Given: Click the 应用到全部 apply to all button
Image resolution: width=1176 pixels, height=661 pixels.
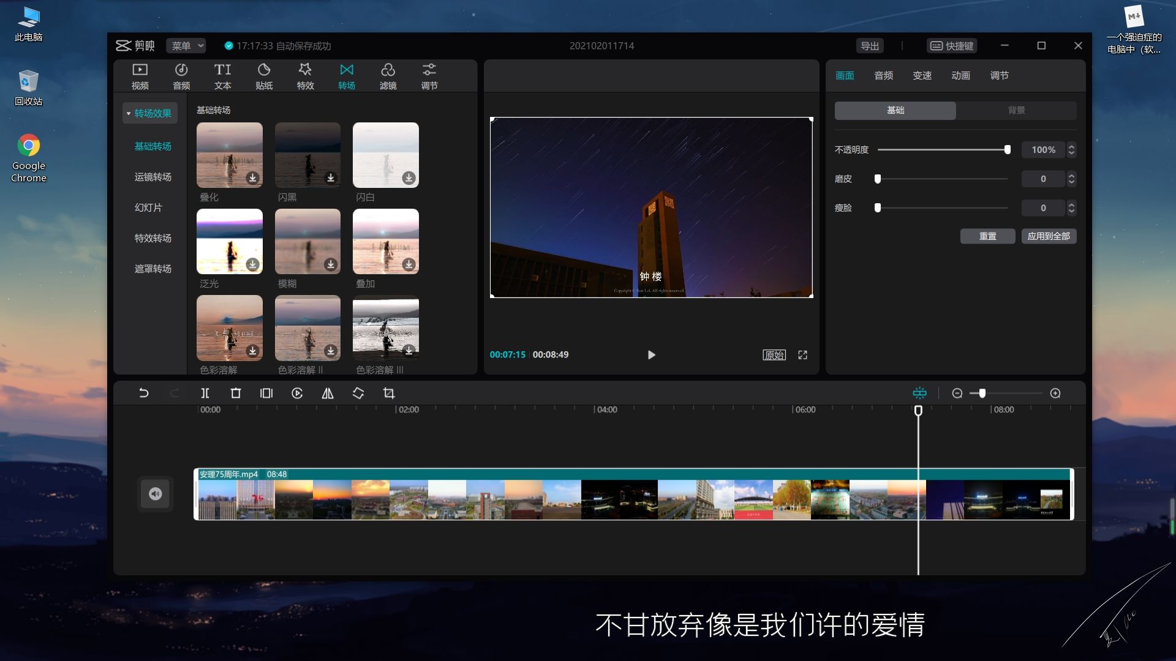Looking at the screenshot, I should pos(1049,236).
